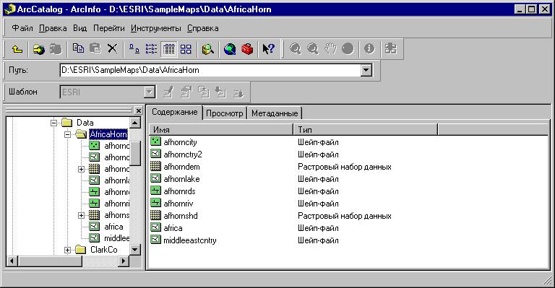This screenshot has width=555, height=288.
Task: Select afhornshd in contents list
Action: (x=180, y=216)
